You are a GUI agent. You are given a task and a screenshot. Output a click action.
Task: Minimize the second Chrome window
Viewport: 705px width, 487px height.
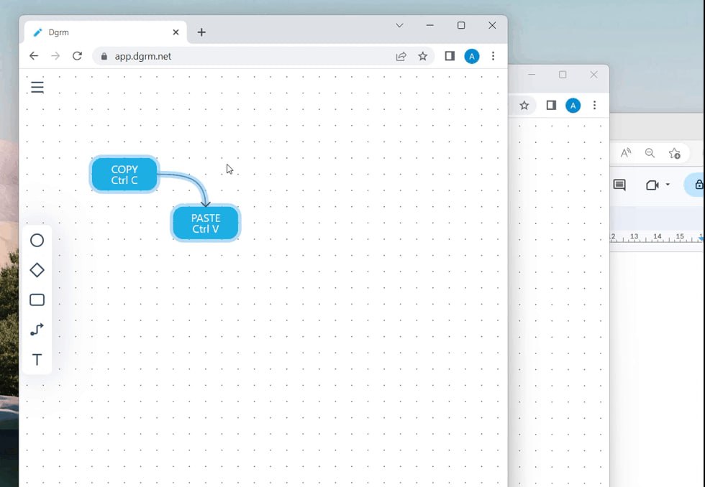click(532, 75)
